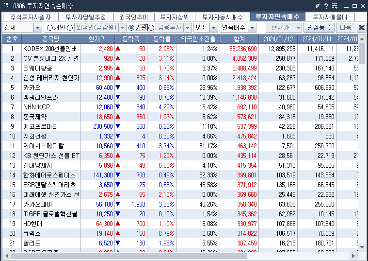The width and height of the screenshot is (368, 261).
Task: Select the 외국인(금감원) radio button
Action: click(x=70, y=28)
